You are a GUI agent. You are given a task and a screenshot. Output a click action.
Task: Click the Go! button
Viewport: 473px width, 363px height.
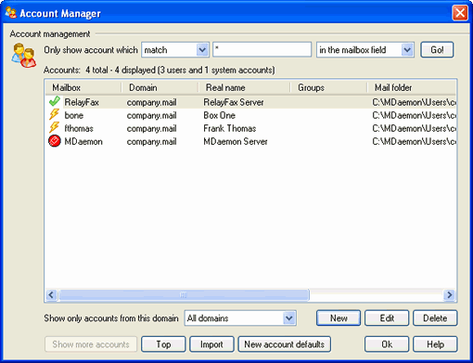437,50
